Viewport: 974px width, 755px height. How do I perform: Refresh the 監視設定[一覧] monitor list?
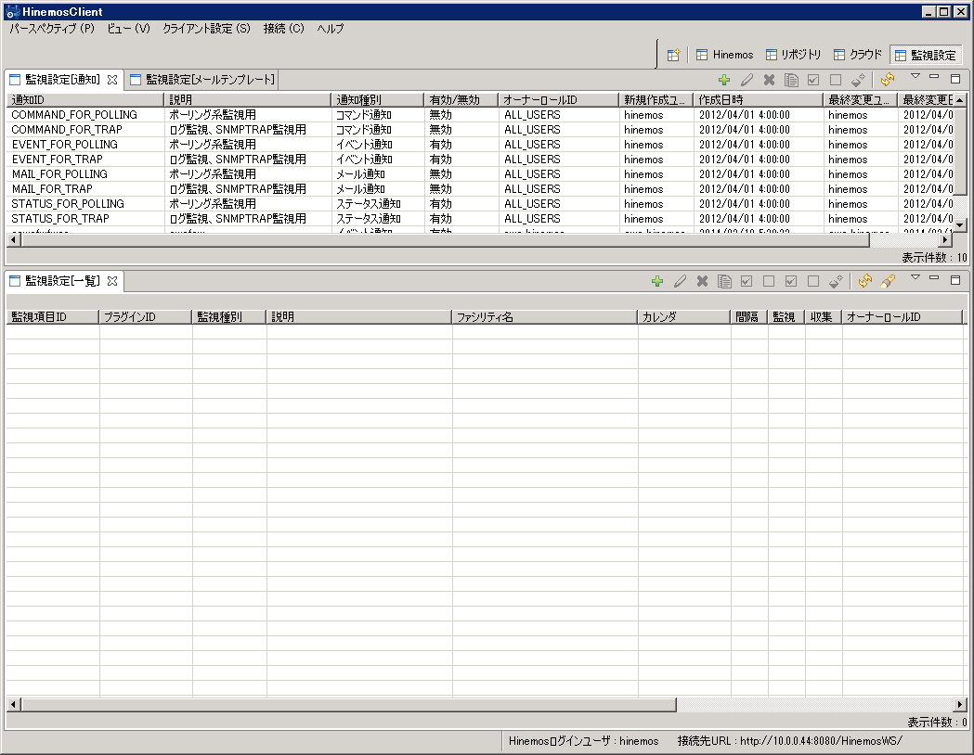[x=865, y=281]
